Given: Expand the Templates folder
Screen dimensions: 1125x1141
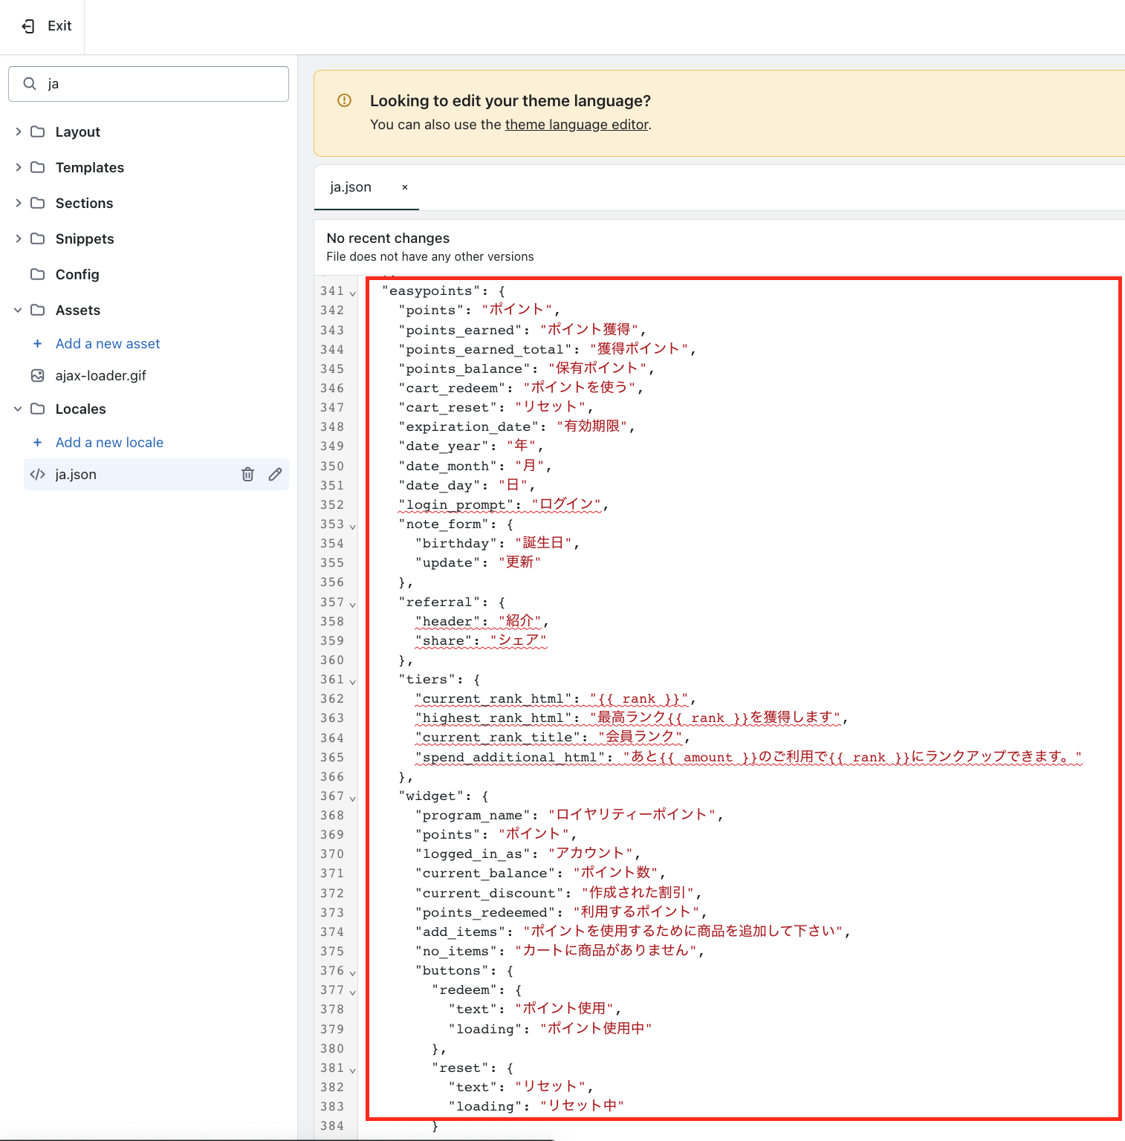Looking at the screenshot, I should click(19, 167).
